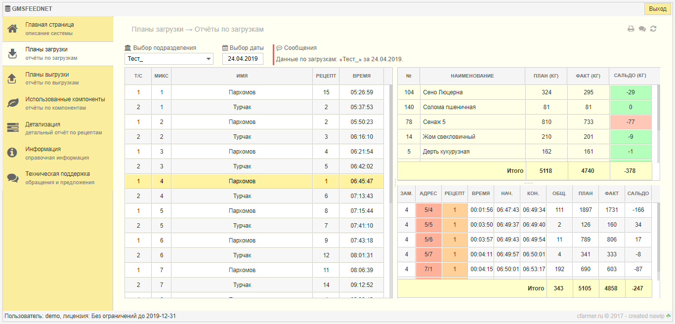
Task: Click the highlighted time cell 06:45:47
Action: (362, 181)
